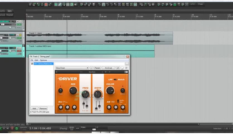Click the Release knob in Env section

(x=74, y=107)
